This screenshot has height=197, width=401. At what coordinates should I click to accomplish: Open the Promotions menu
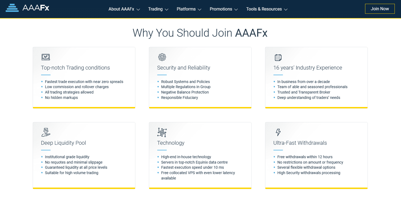tap(224, 9)
